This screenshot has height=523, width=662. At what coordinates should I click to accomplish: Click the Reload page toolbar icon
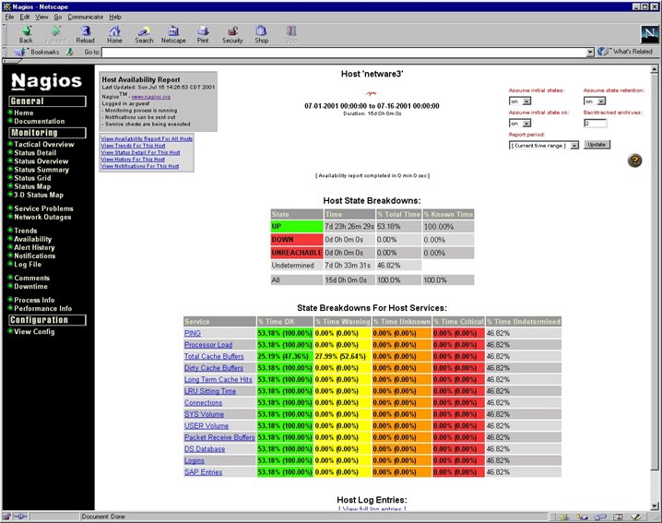click(85, 34)
